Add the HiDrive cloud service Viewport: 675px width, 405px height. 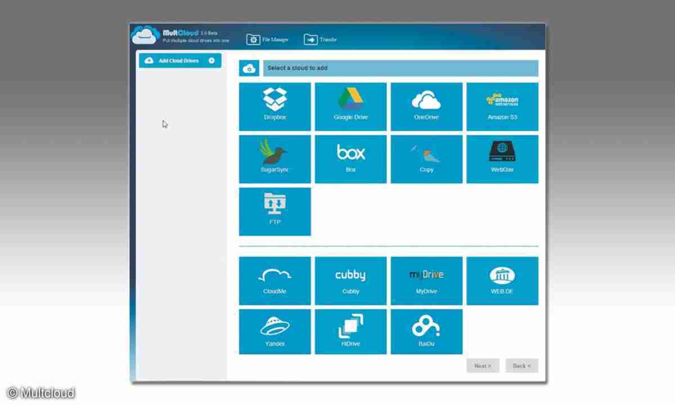click(x=350, y=332)
